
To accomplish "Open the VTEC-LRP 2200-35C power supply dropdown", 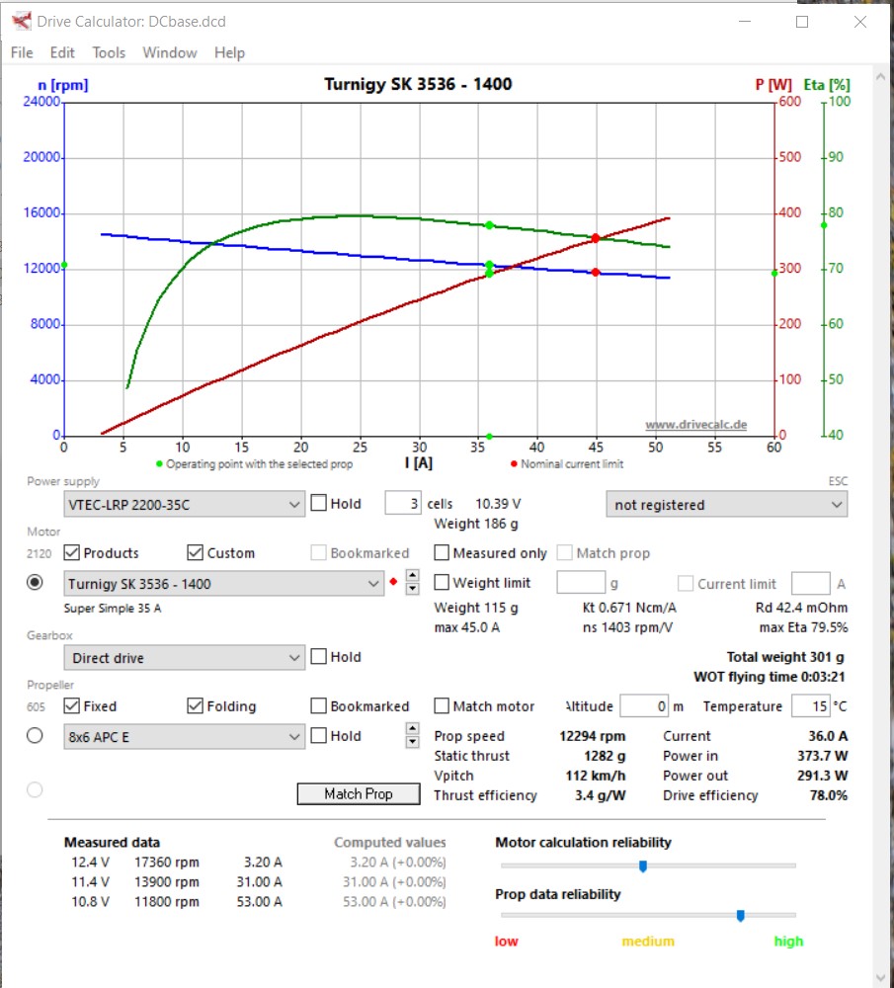I will tap(185, 505).
